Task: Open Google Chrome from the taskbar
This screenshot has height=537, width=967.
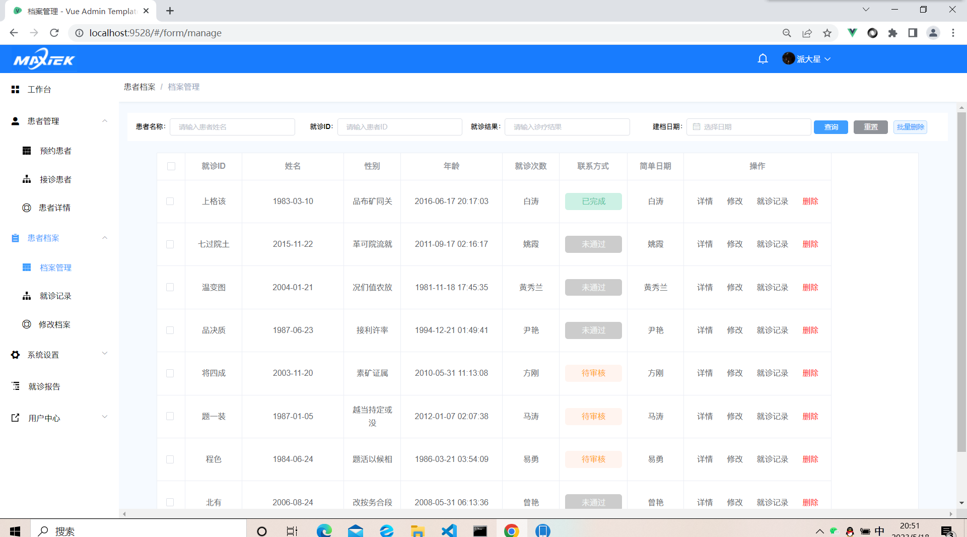Action: (x=511, y=530)
